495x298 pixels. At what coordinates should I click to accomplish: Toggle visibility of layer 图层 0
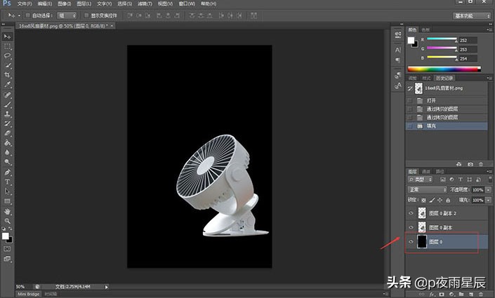point(411,242)
